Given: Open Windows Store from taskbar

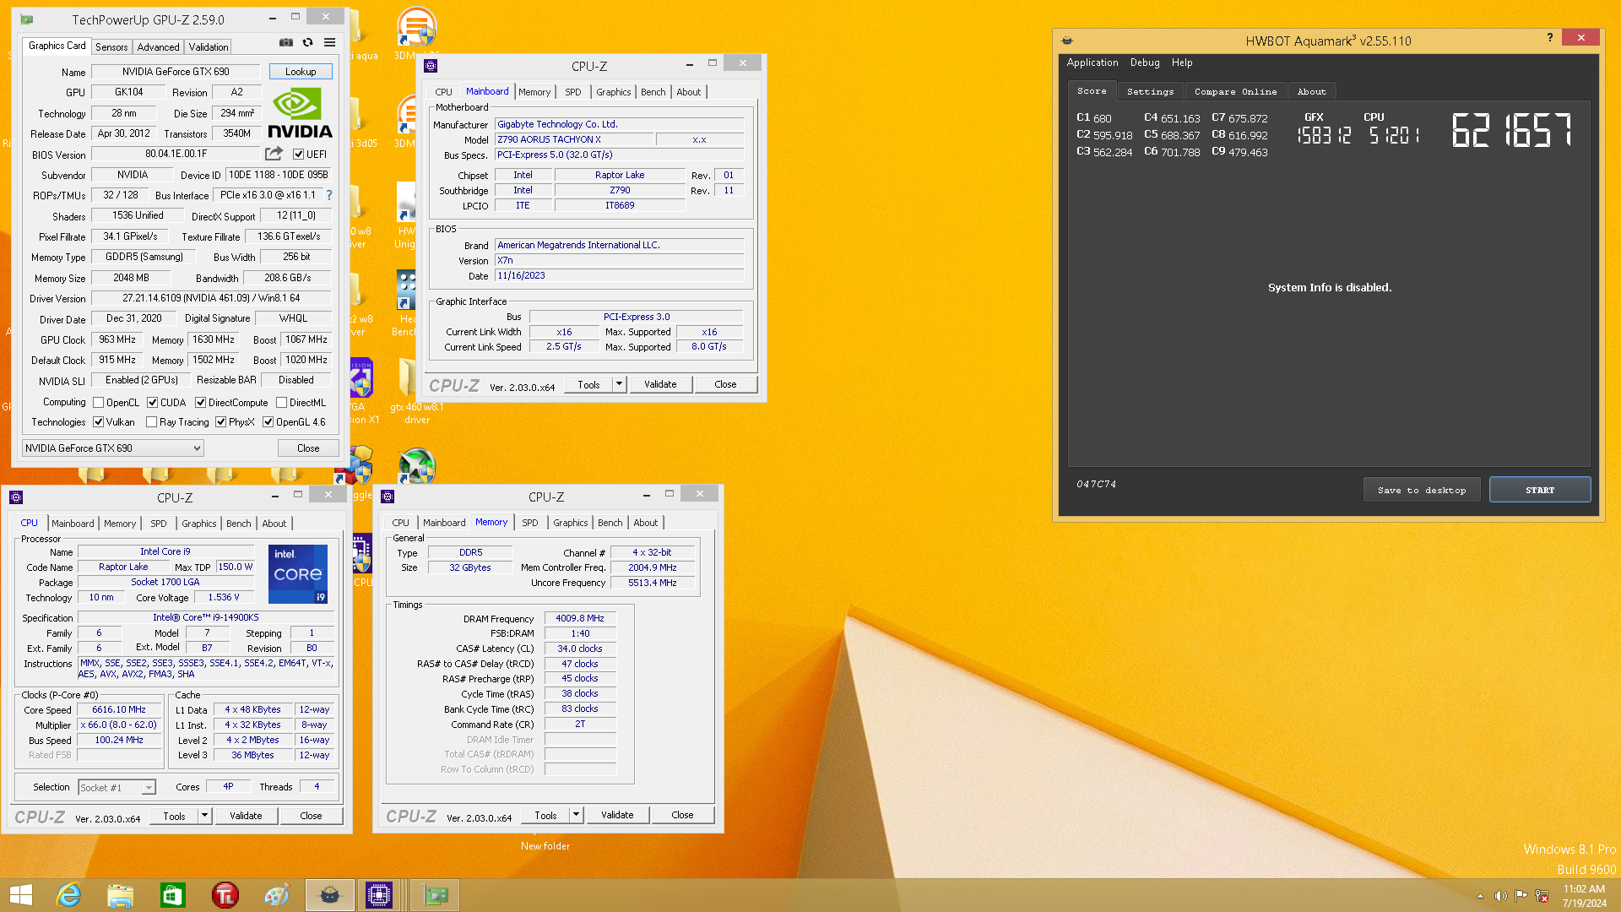Looking at the screenshot, I should tap(173, 895).
